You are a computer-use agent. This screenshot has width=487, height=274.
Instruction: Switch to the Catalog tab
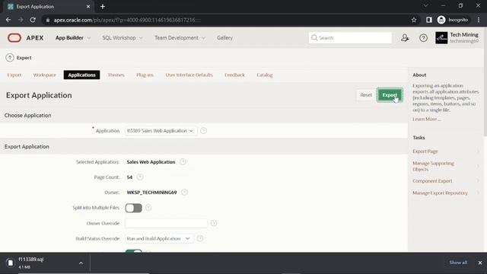pos(265,75)
